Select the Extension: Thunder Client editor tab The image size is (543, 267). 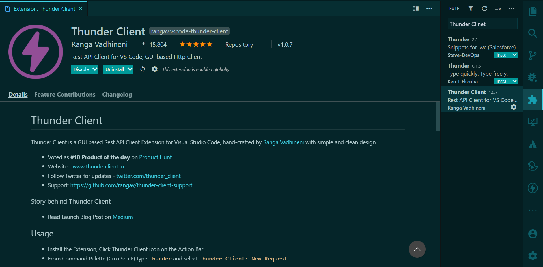point(44,9)
